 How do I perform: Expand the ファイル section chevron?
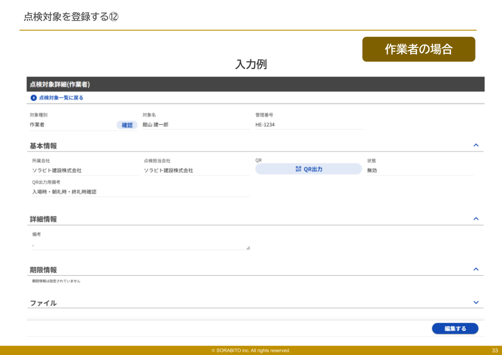476,303
